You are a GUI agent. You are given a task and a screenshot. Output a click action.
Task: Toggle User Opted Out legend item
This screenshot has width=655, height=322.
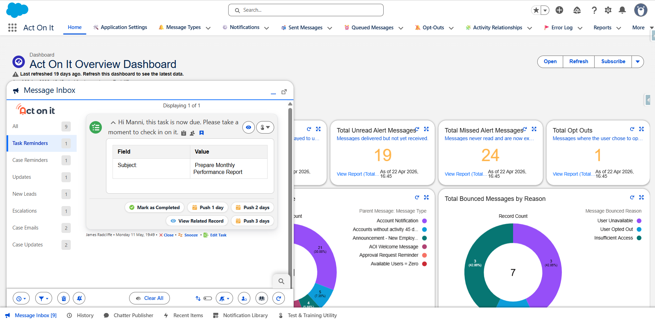tap(621, 230)
